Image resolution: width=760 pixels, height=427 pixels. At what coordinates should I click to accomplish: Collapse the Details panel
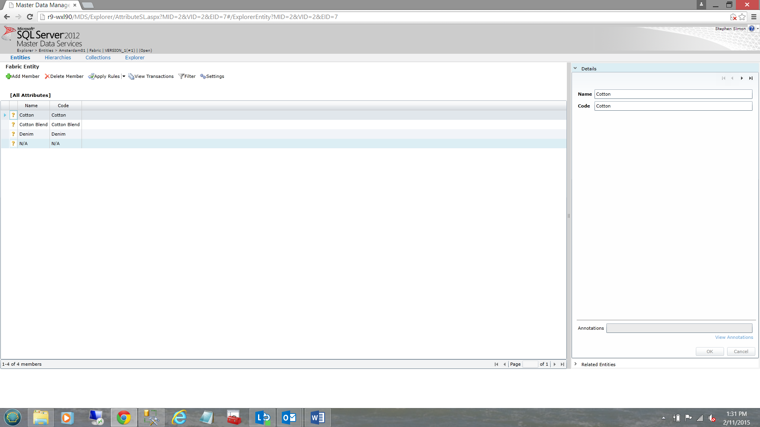(x=575, y=68)
